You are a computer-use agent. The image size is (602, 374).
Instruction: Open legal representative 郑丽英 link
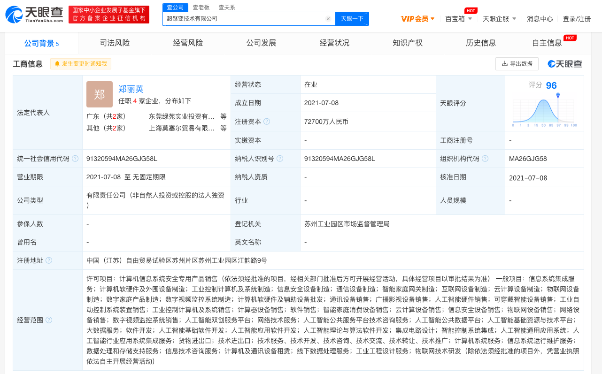point(131,89)
